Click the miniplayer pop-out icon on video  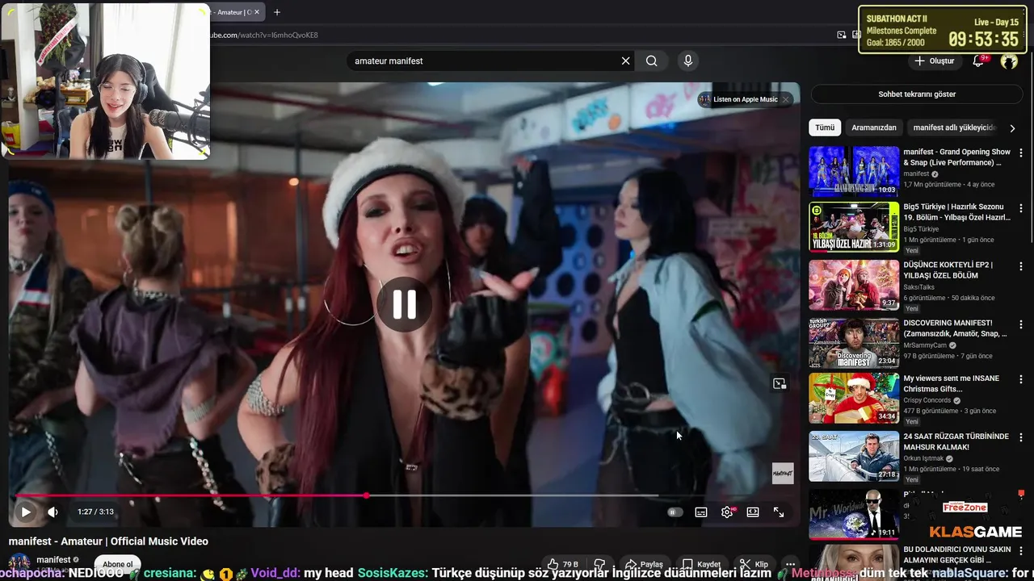pyautogui.click(x=780, y=383)
